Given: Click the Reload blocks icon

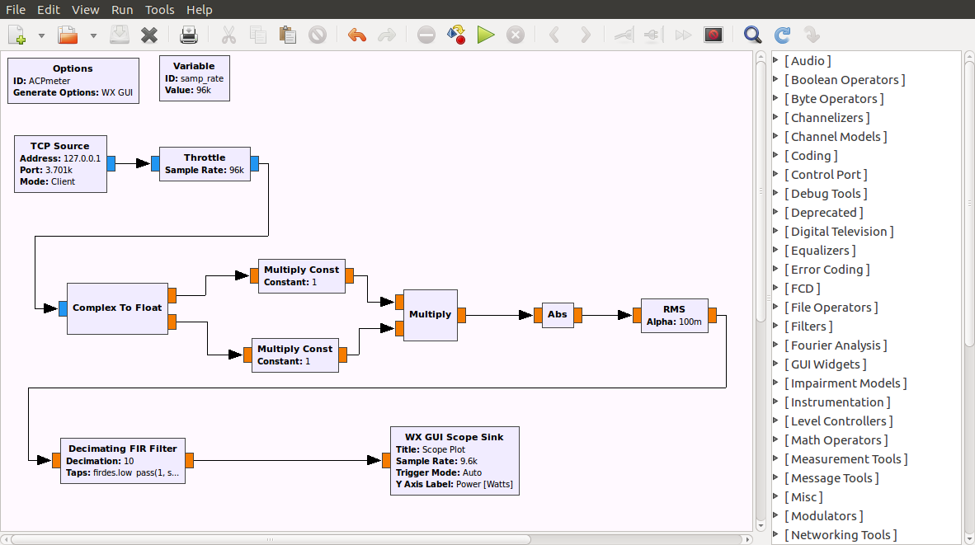Looking at the screenshot, I should click(782, 35).
